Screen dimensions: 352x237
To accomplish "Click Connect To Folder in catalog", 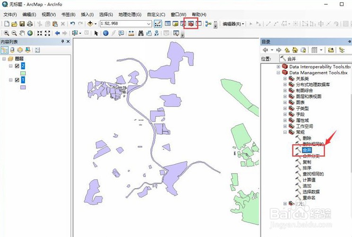I will tap(331, 50).
